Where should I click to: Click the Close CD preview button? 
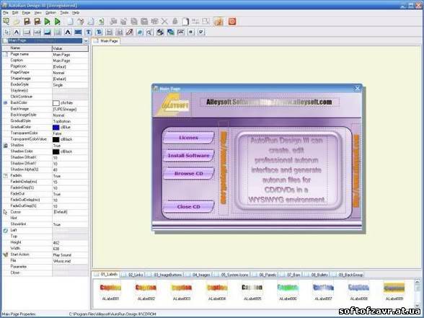[188, 206]
